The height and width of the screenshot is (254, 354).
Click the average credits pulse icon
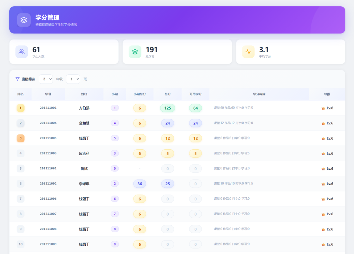(248, 52)
